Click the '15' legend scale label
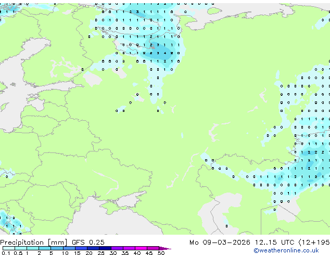This screenshot has width=330, height=255. pos(77,253)
